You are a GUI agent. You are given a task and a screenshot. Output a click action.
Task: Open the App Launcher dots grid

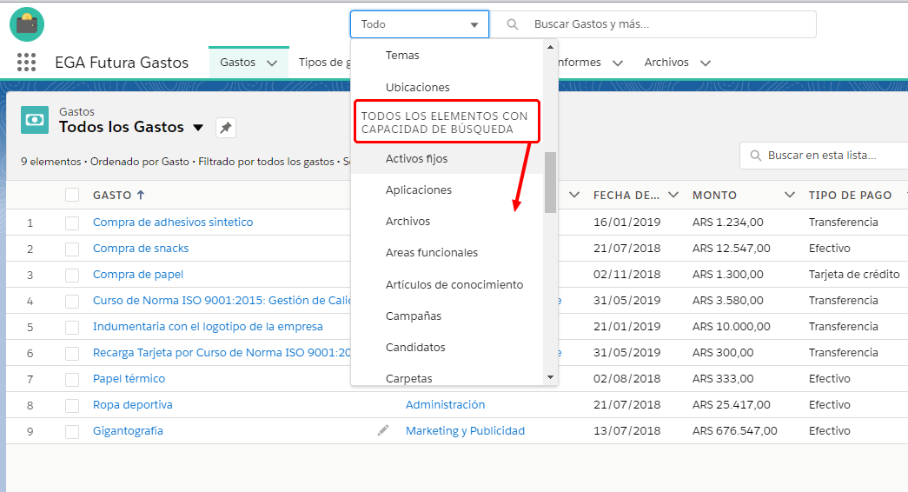click(26, 62)
